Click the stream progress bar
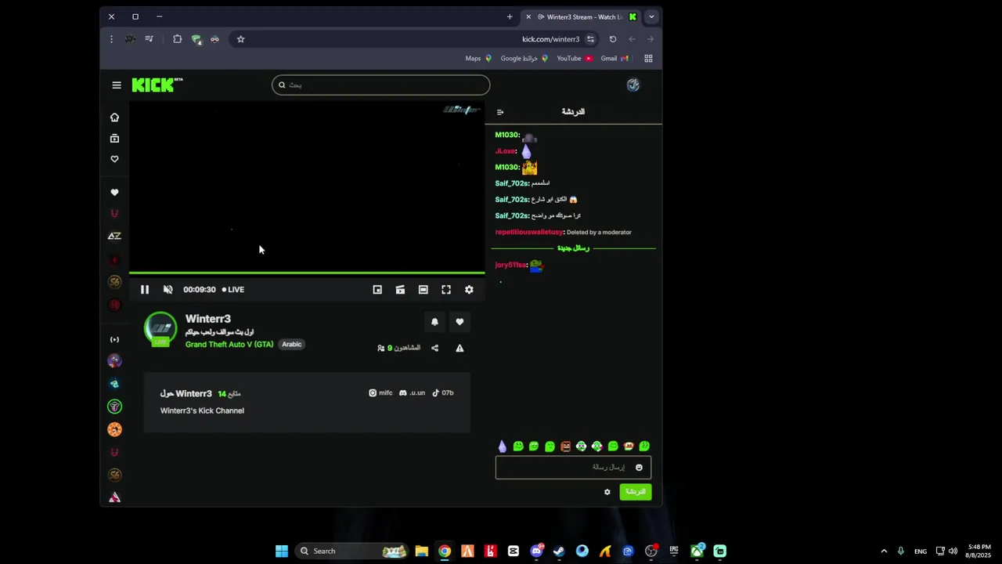The height and width of the screenshot is (564, 1002). coord(307,273)
